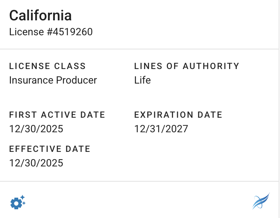
Task: Click empty space below the expiration date value
Action: click(182, 156)
